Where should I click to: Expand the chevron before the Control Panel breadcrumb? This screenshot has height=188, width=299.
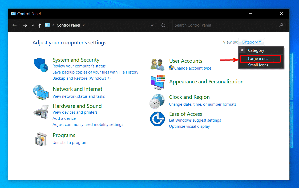coord(53,25)
